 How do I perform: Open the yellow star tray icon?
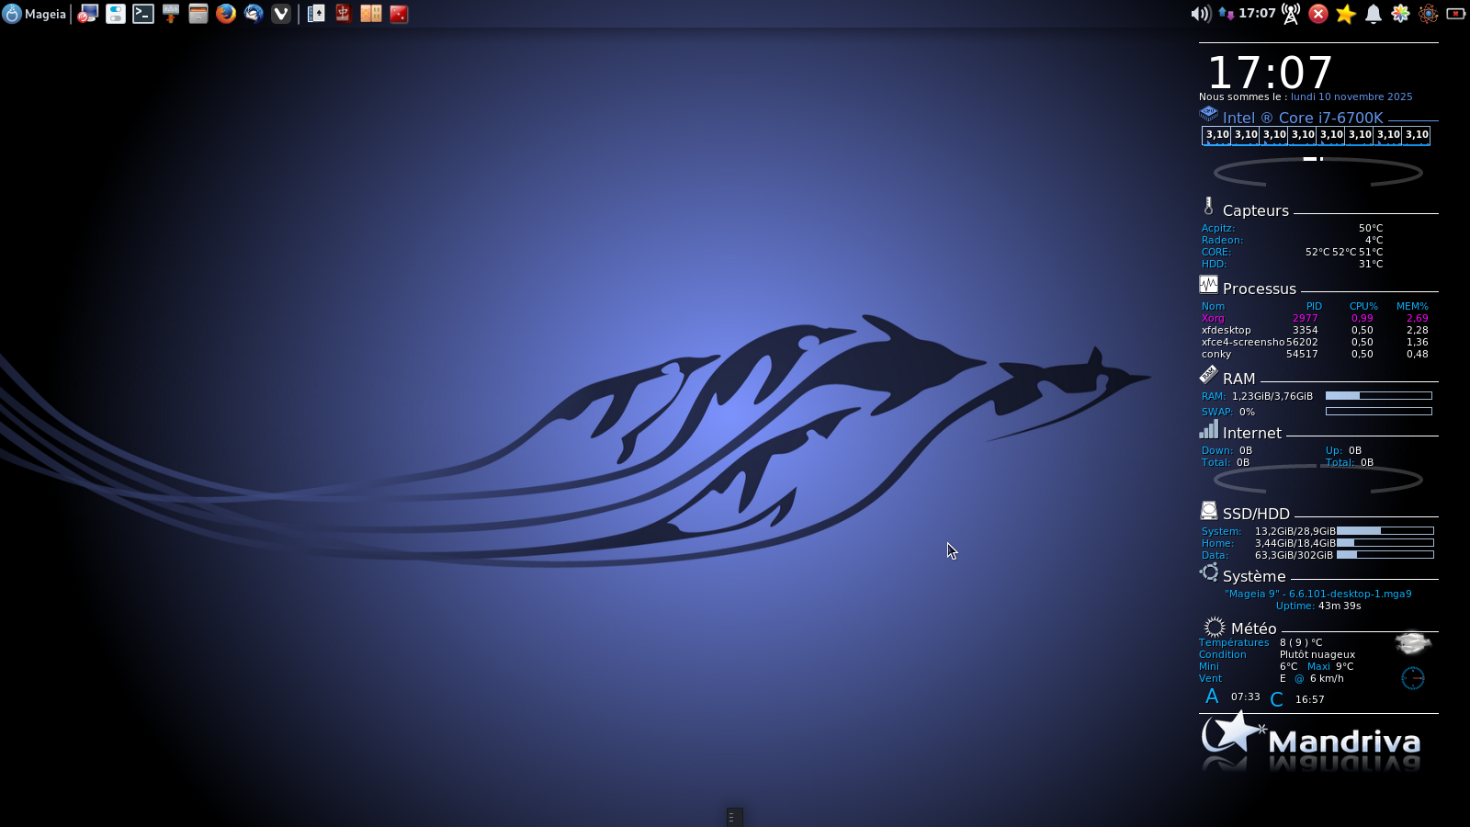coord(1346,14)
